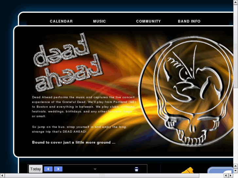Click 'Dead Ahead performs the music' paragraph line
Screen dimensions: 238x178
point(83,97)
